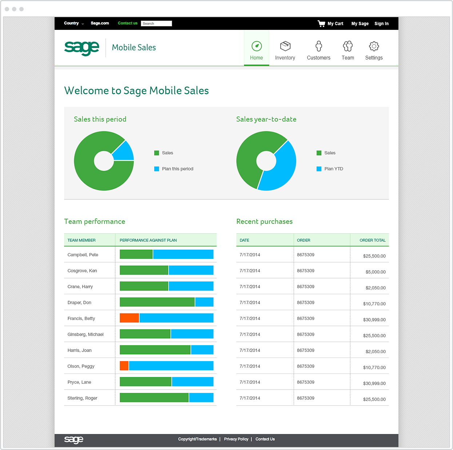Open Contact Us footer link
This screenshot has width=453, height=450.
[265, 439]
